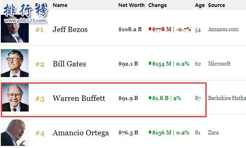Click Jeff Bezos's profile photo
This screenshot has height=148, width=246.
click(15, 29)
